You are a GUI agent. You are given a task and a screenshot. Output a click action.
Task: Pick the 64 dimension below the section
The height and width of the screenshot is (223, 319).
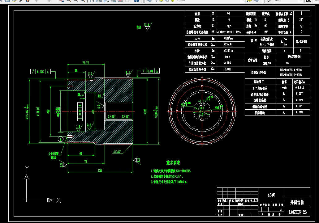[81, 153]
